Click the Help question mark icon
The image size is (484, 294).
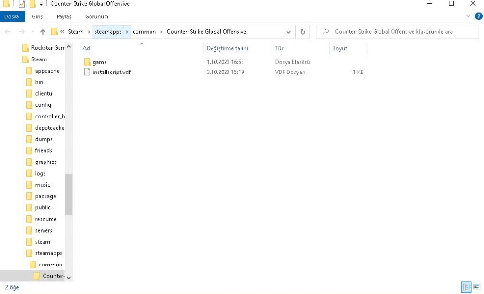click(x=479, y=16)
